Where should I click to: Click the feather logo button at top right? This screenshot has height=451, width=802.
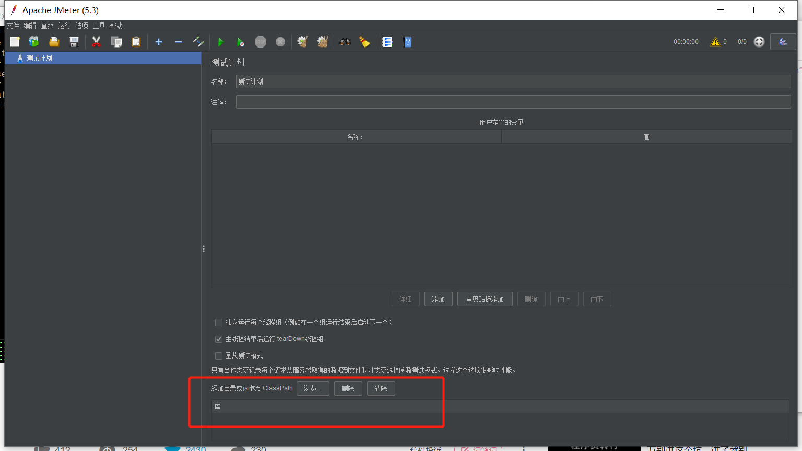783,42
